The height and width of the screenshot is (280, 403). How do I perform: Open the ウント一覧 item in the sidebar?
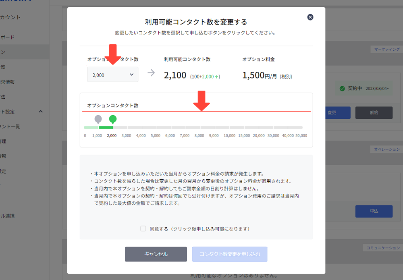click(10, 127)
